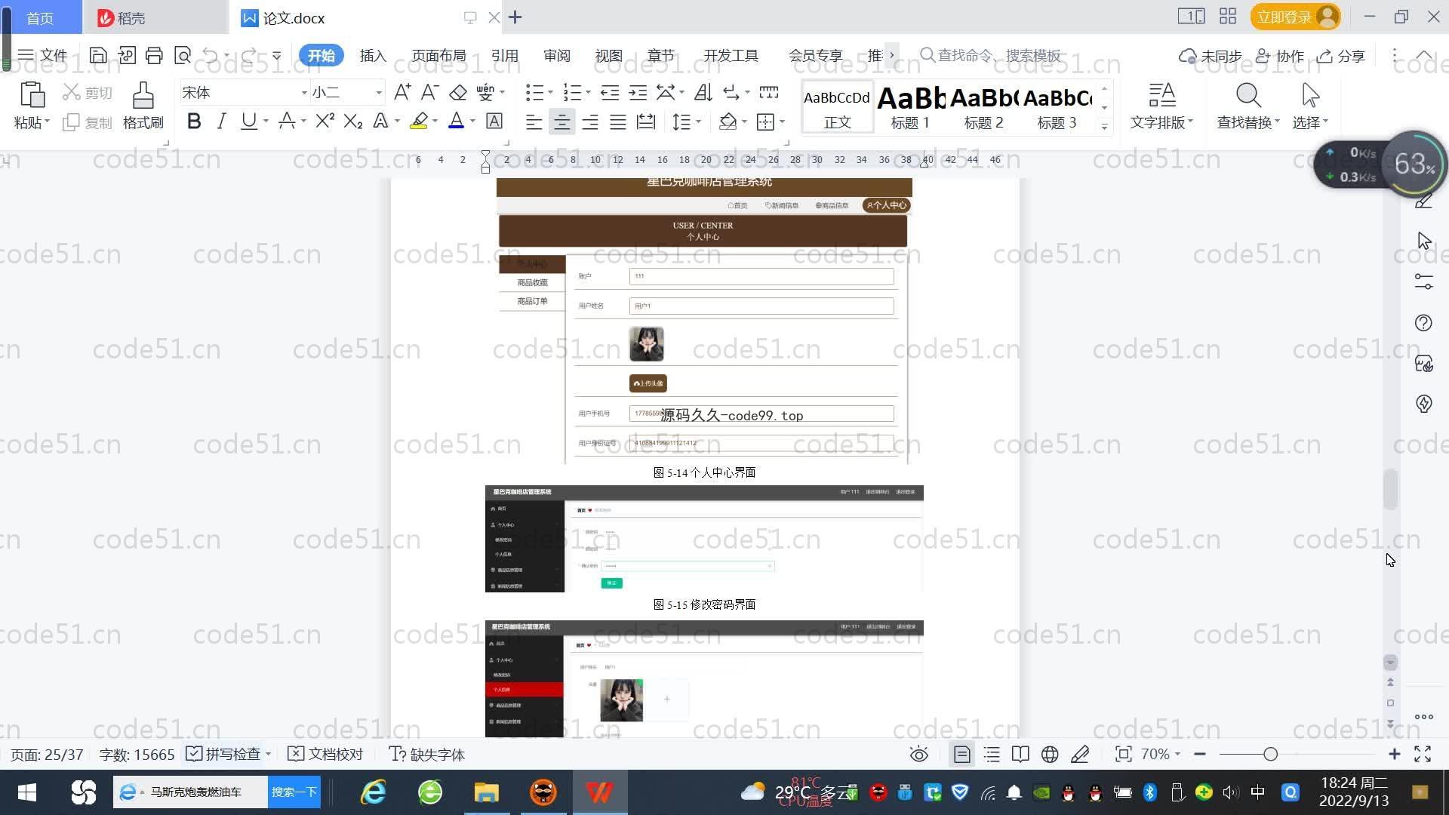Expand highlight color dropdown arrow
This screenshot has width=1449, height=815.
[435, 121]
